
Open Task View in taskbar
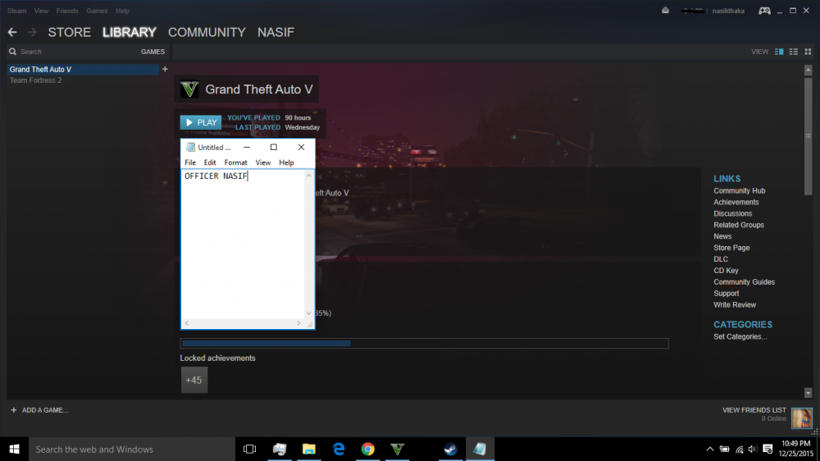click(x=249, y=449)
